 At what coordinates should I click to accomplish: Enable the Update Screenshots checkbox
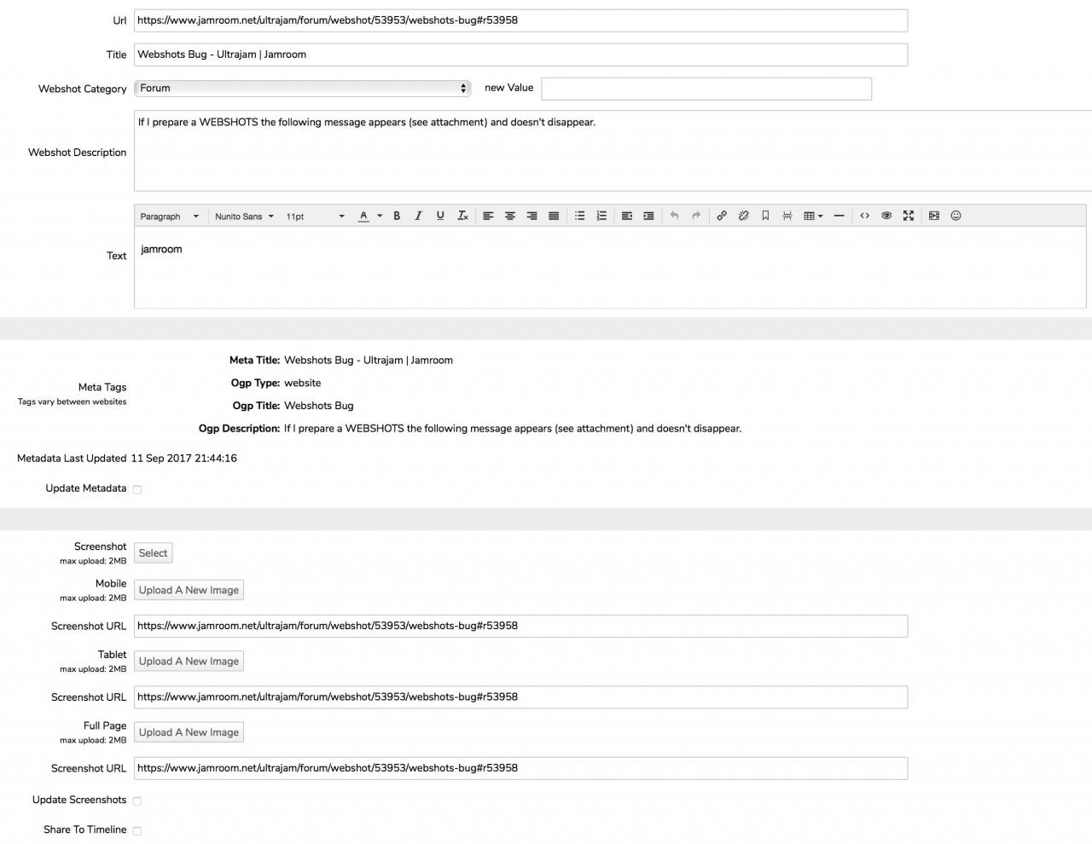click(x=137, y=801)
